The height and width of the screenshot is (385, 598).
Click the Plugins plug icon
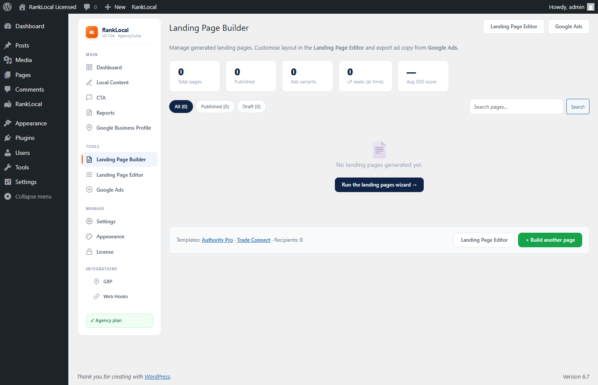[x=8, y=138]
